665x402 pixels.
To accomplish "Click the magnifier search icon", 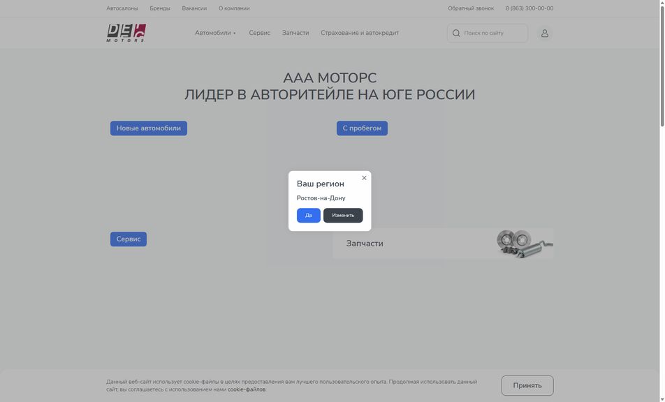I will tap(456, 33).
